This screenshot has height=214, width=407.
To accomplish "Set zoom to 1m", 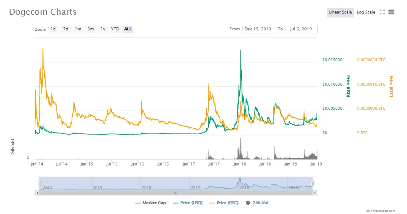I will (x=78, y=29).
